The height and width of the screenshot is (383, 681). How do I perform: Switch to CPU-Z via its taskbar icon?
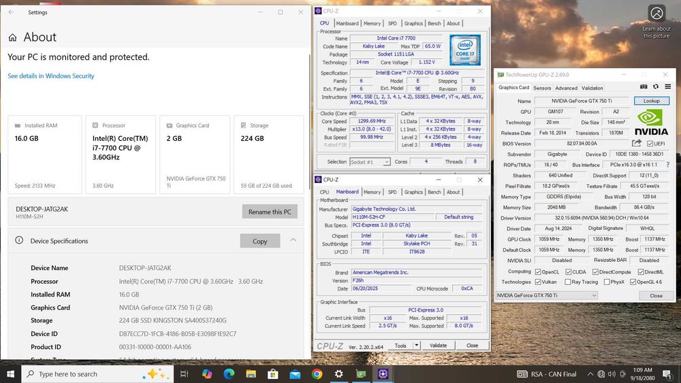click(383, 374)
